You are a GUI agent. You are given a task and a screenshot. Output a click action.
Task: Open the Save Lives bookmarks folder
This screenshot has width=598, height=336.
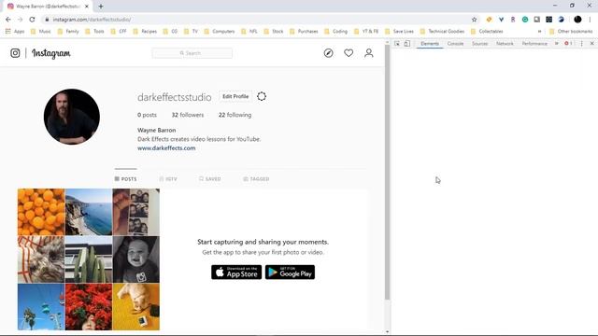tap(399, 31)
